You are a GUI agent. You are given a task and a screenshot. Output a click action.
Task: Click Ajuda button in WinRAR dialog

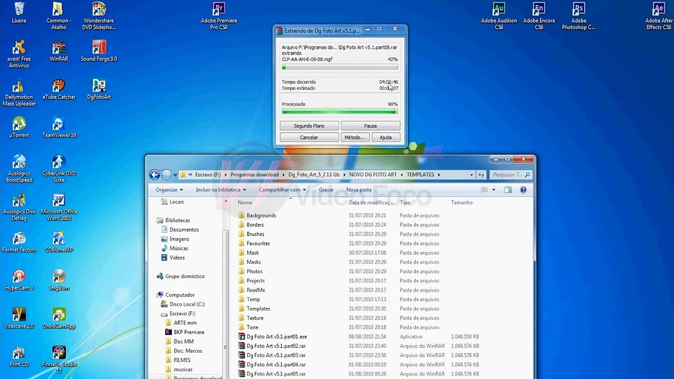pos(386,137)
